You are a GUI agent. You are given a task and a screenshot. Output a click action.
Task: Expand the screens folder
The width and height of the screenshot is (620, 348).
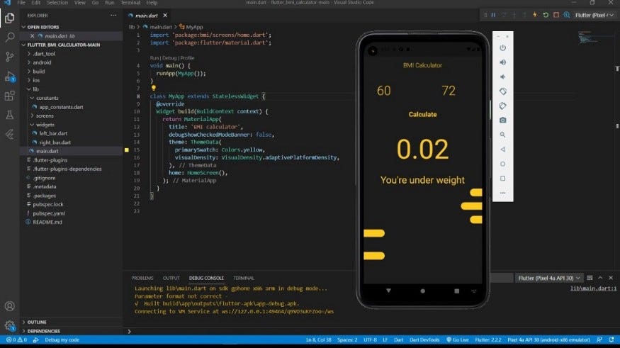[44, 116]
